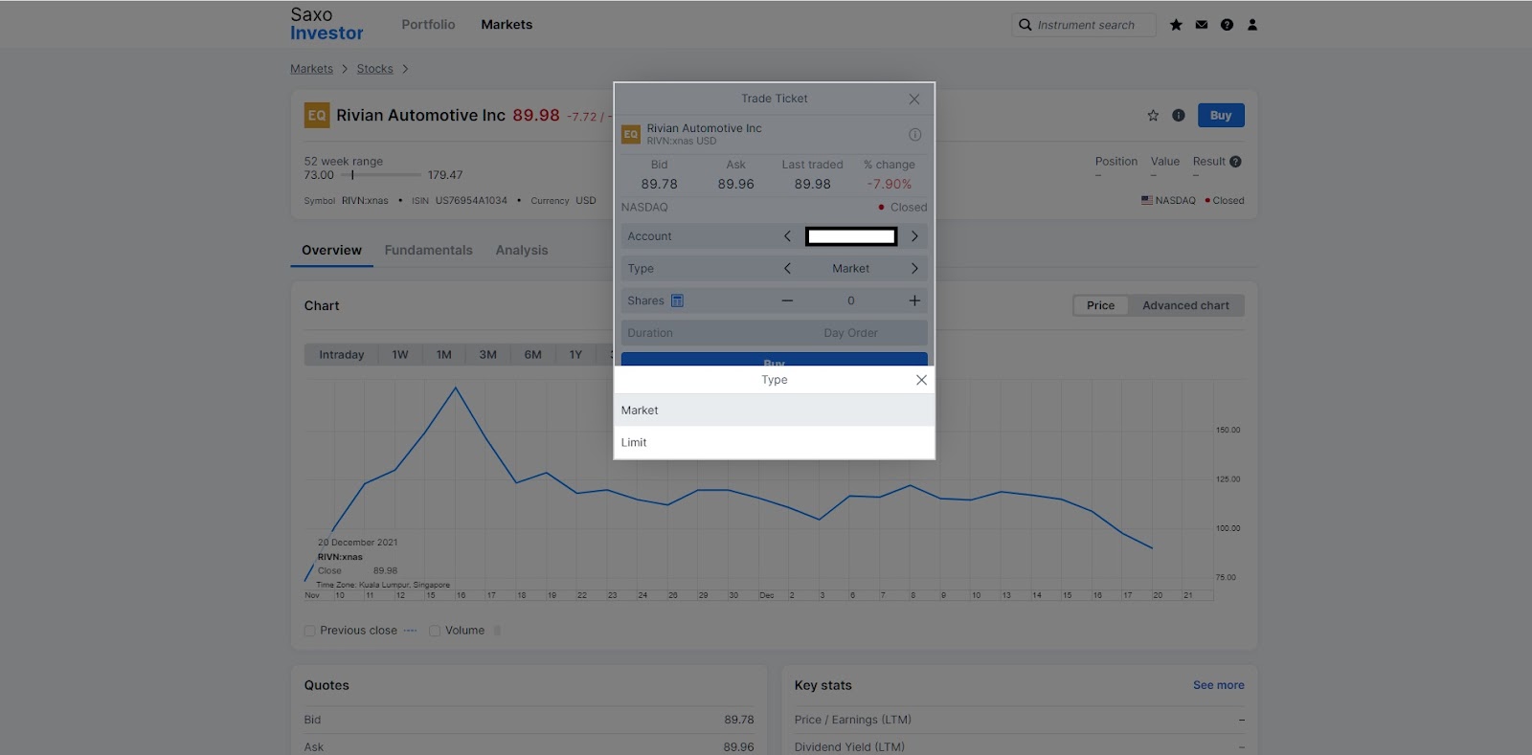
Task: Click the 52 week range indicator bar
Action: click(381, 175)
